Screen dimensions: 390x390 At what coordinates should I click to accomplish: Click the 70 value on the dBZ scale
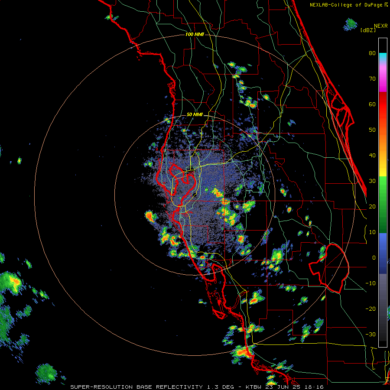(372, 79)
